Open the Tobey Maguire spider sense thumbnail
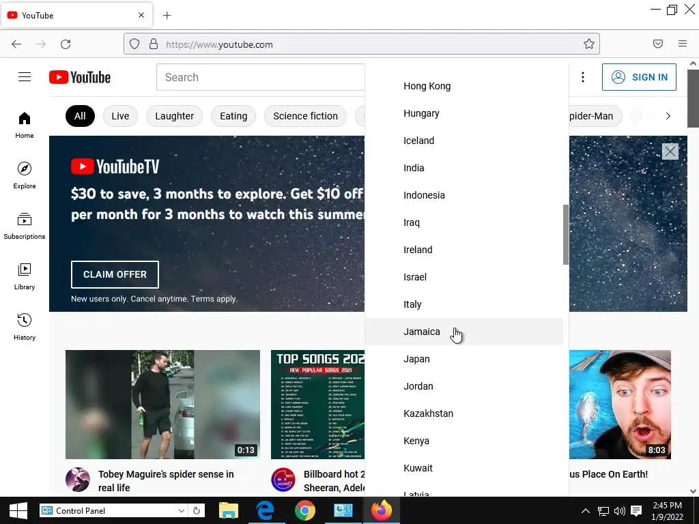Screen dimensions: 699x524 click(x=162, y=404)
